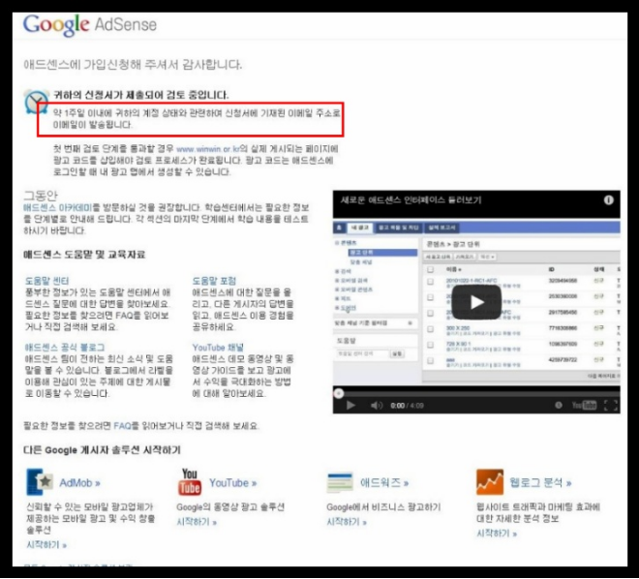Play the video with the large center play button
Screen dimensions: 639x579
[476, 302]
